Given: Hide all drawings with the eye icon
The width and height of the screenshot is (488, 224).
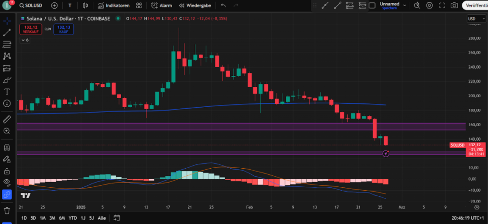Looking at the screenshot, I should point(7,182).
